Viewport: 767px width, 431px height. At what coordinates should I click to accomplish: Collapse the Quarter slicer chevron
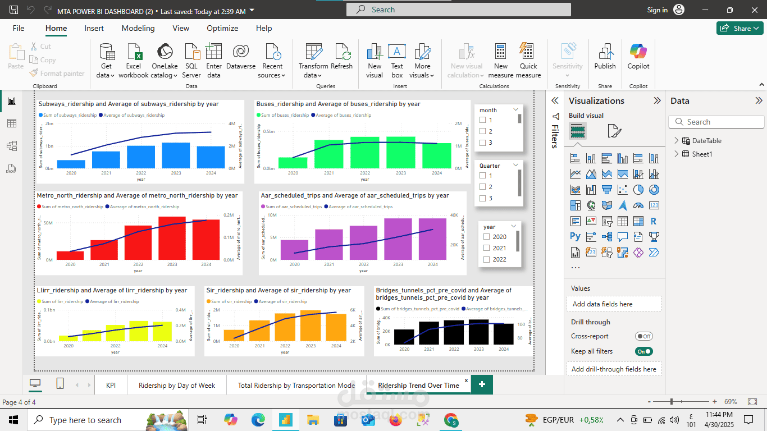515,166
